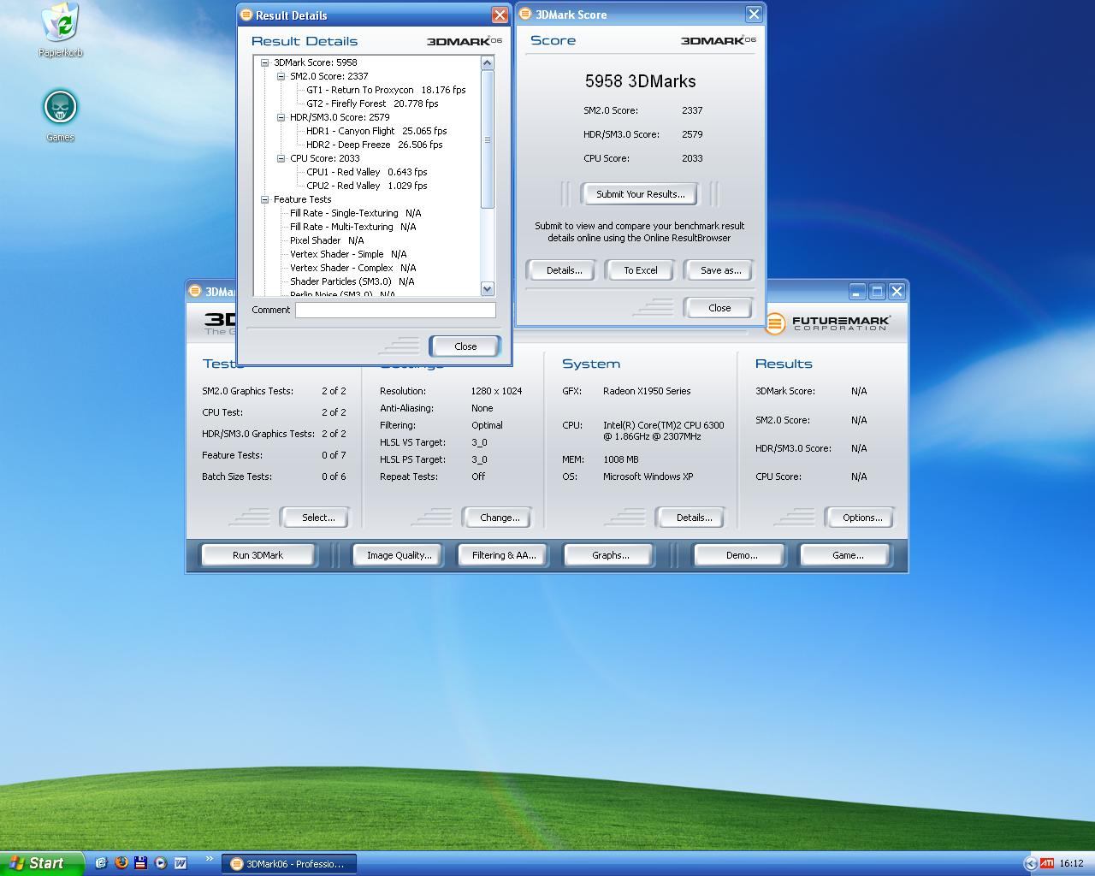Image resolution: width=1095 pixels, height=876 pixels.
Task: Launch Firefox from quick launch bar
Action: [x=121, y=863]
